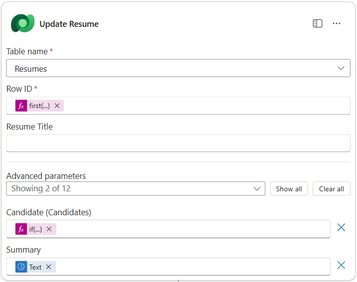Viewport: 357px width, 282px height.
Task: Click the fx icon in Candidate field
Action: (21, 229)
